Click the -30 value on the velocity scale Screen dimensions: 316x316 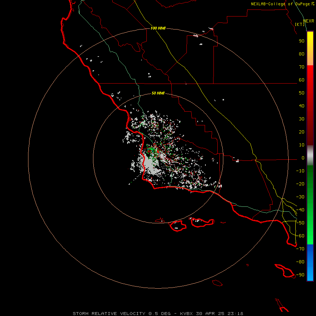coord(300,197)
